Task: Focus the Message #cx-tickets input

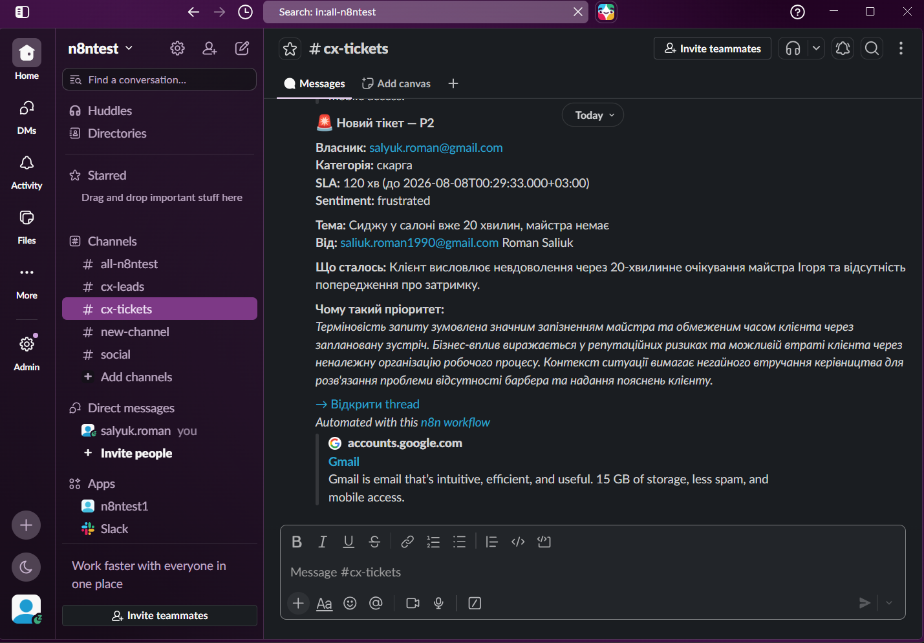Action: tap(592, 572)
